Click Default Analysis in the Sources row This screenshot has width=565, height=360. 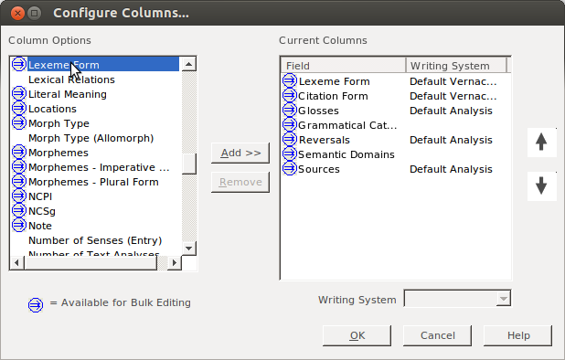pos(451,169)
